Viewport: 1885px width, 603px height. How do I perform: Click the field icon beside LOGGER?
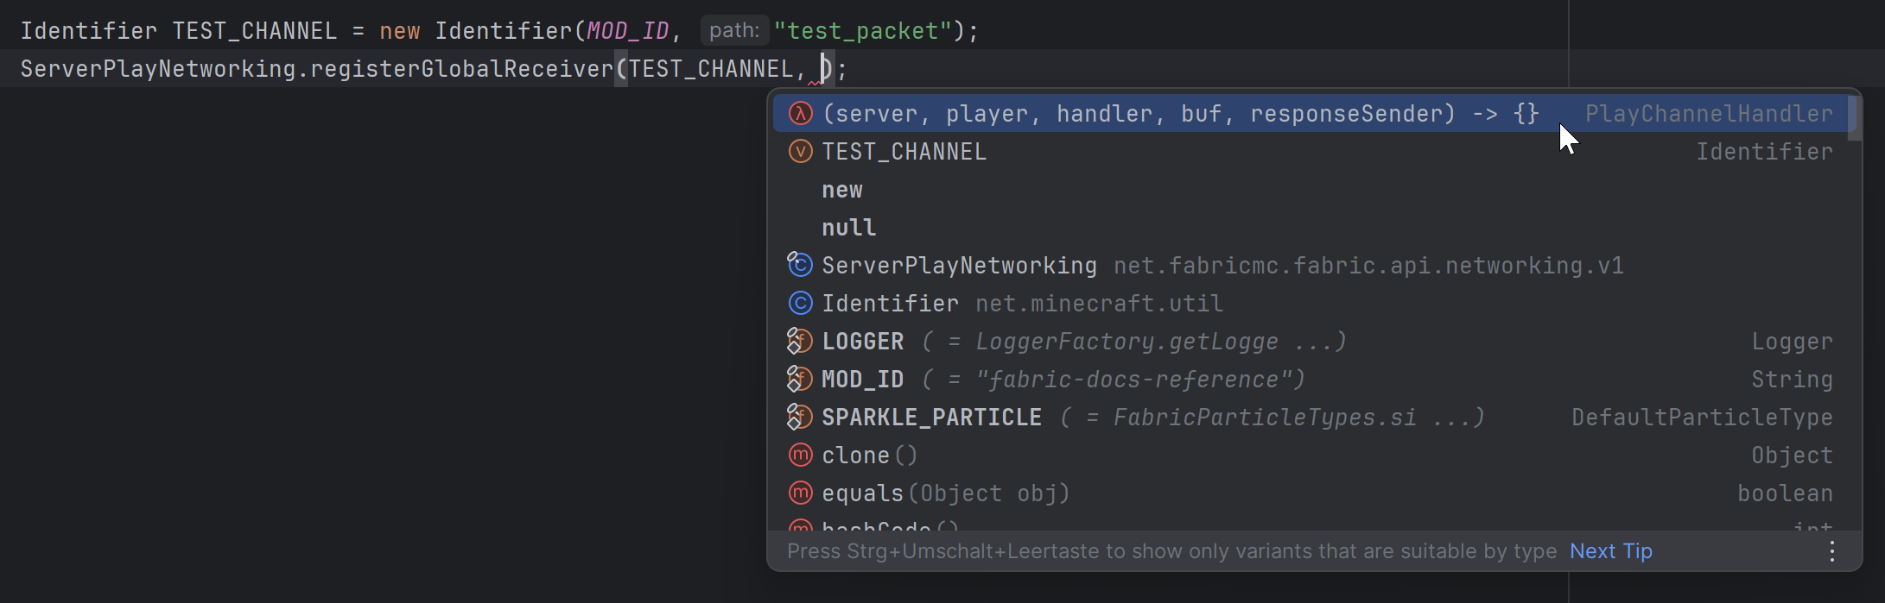click(798, 341)
